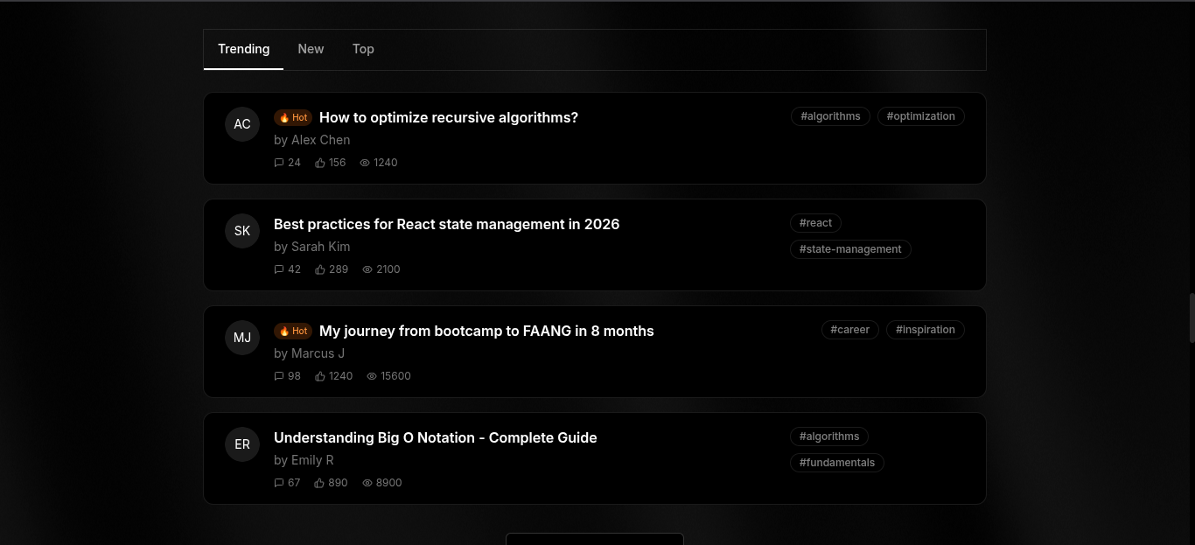
Task: Click comment icon on bootcamp to FAANG post
Action: pyautogui.click(x=279, y=376)
